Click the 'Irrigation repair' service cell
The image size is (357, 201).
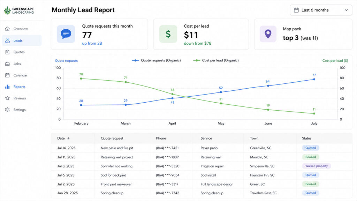coord(212,166)
